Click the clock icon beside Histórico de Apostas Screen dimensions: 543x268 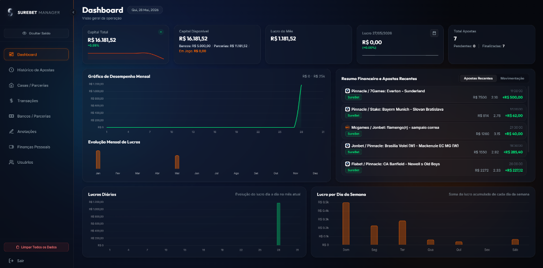pyautogui.click(x=12, y=70)
